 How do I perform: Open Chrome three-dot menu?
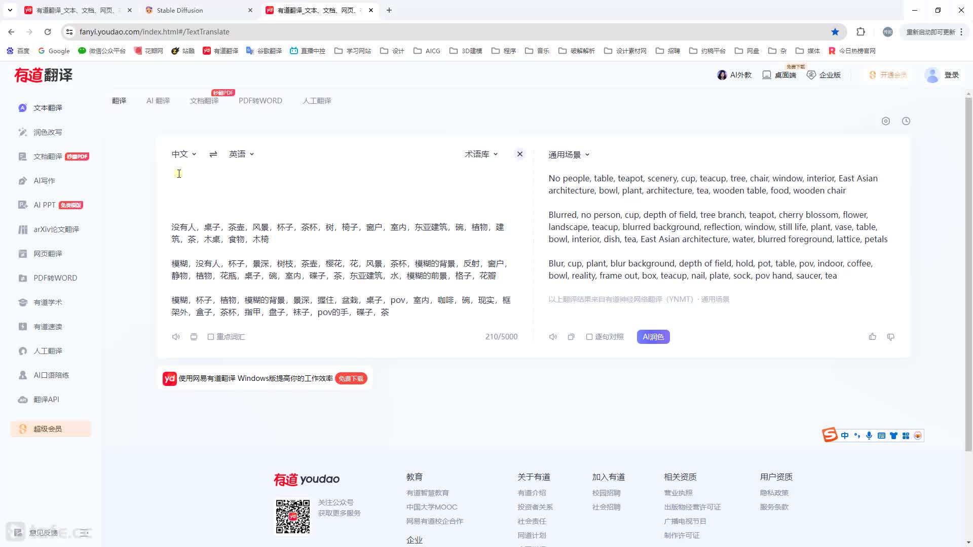coord(961,32)
